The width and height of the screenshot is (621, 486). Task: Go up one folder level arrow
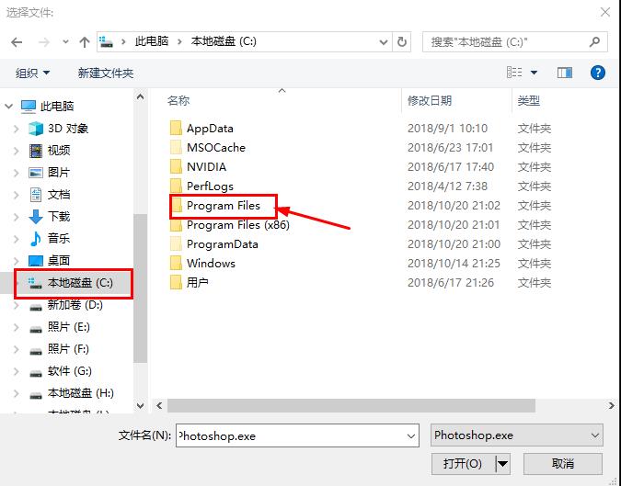[84, 42]
